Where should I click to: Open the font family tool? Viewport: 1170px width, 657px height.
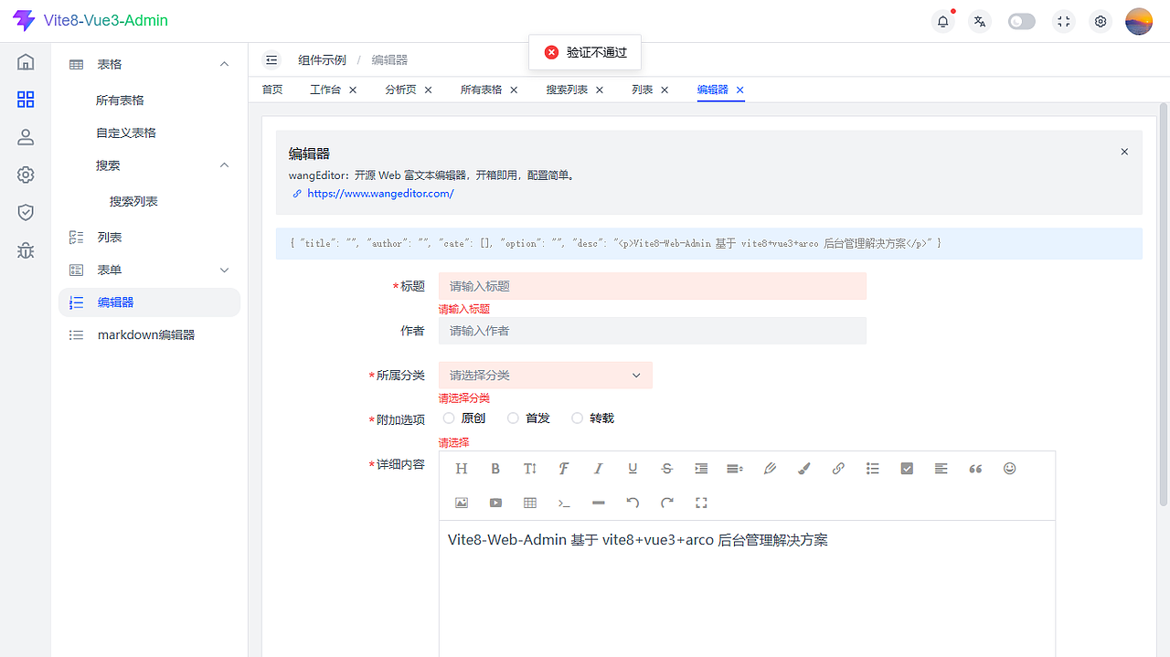(x=564, y=469)
